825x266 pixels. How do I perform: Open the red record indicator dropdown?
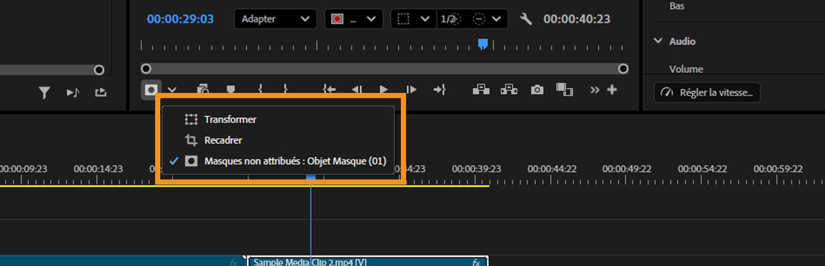(x=354, y=19)
